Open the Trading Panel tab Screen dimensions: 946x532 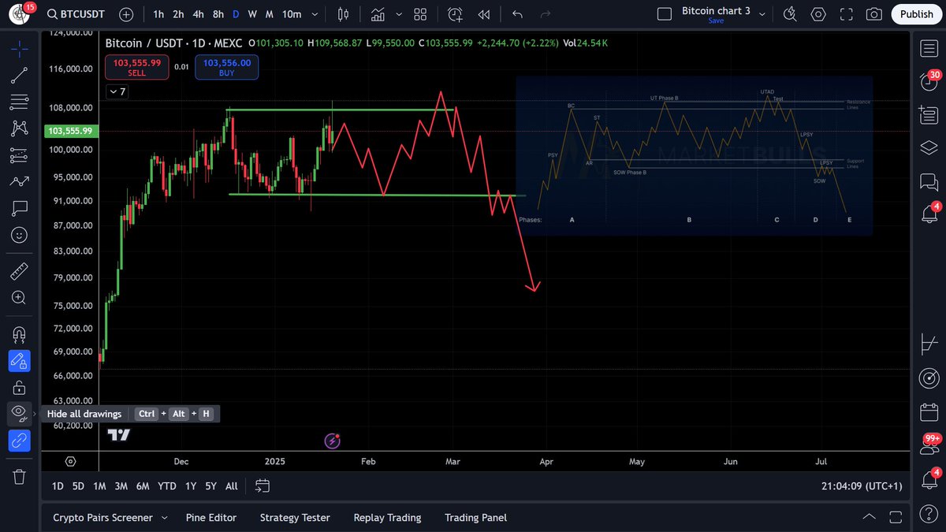[x=475, y=518]
